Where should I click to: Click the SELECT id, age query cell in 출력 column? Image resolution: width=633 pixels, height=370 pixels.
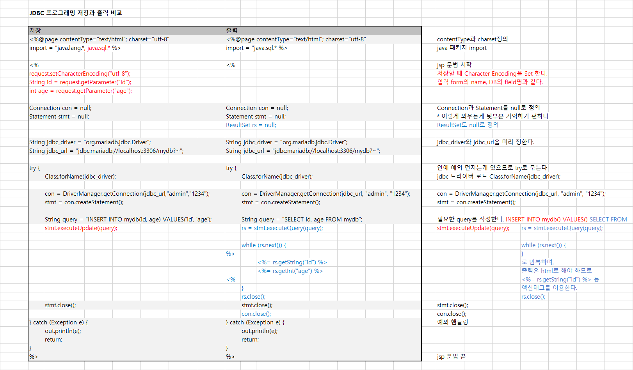click(302, 219)
